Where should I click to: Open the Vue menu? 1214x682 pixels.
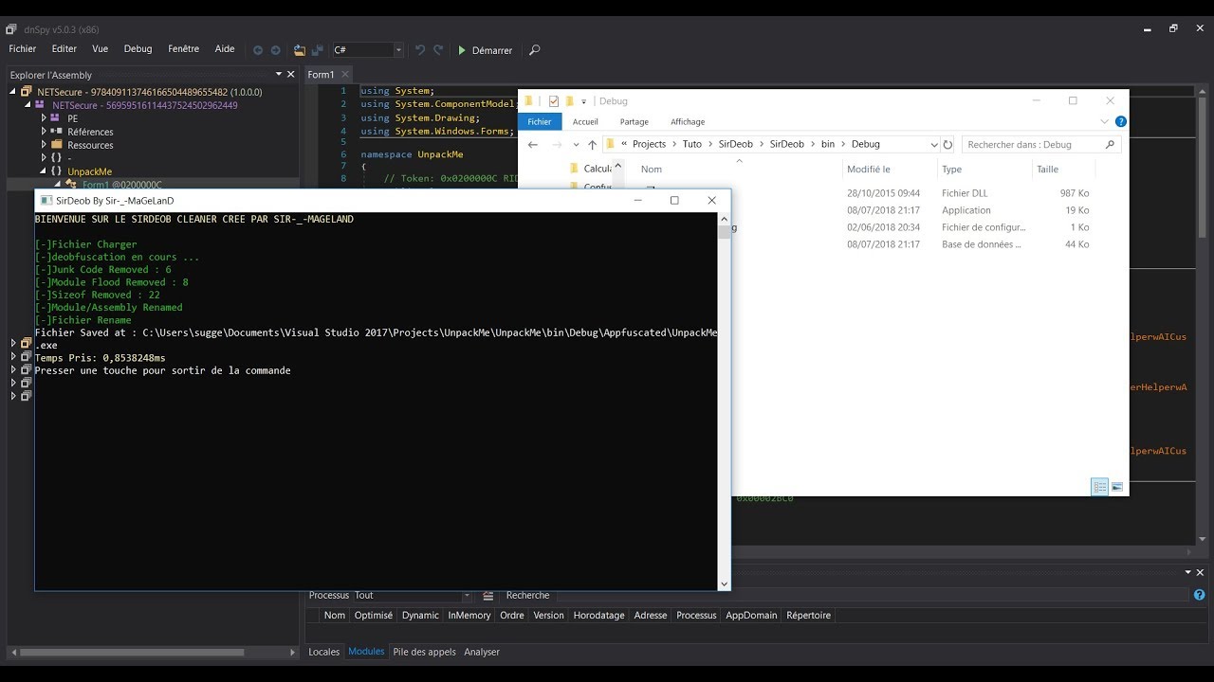(x=101, y=49)
